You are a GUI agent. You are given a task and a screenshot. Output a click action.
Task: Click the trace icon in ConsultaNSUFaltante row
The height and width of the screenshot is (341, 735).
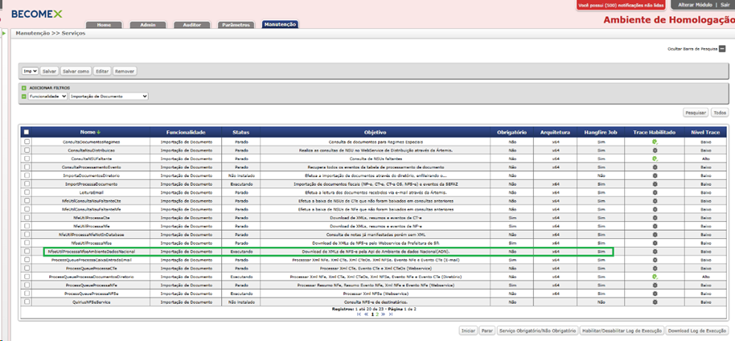coord(655,158)
